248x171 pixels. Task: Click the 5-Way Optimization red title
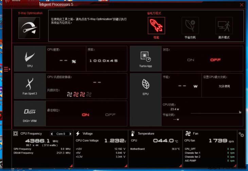click(x=30, y=13)
